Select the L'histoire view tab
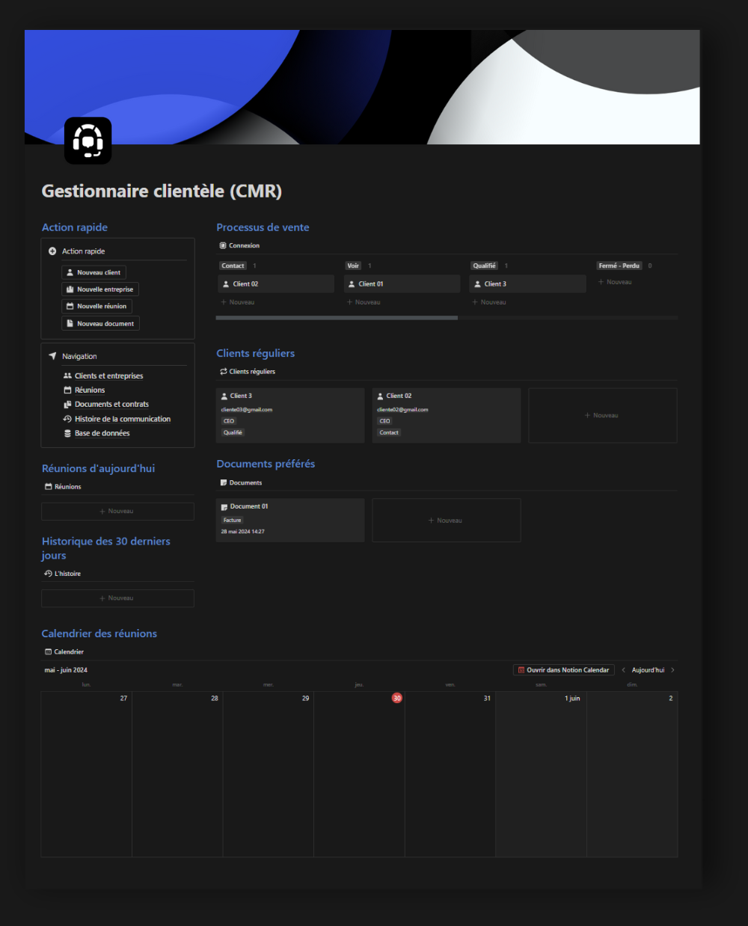The width and height of the screenshot is (748, 926). tap(63, 574)
